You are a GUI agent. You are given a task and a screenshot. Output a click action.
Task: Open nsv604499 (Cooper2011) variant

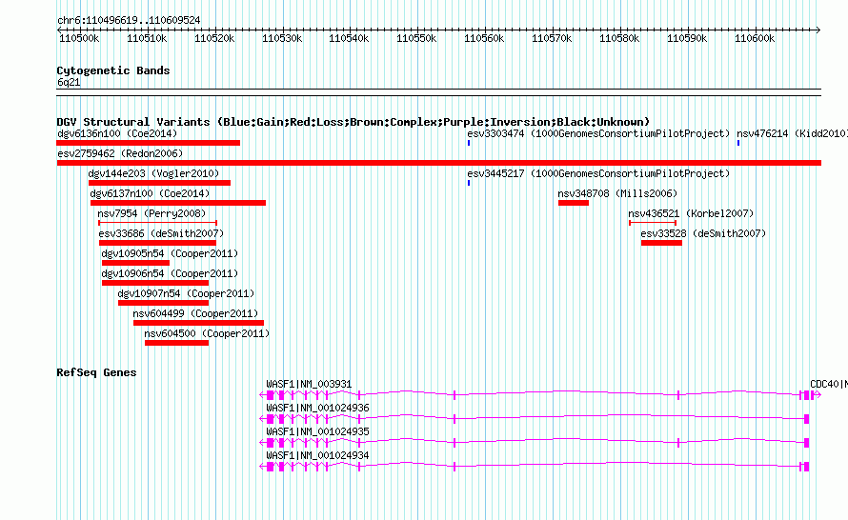tap(195, 313)
